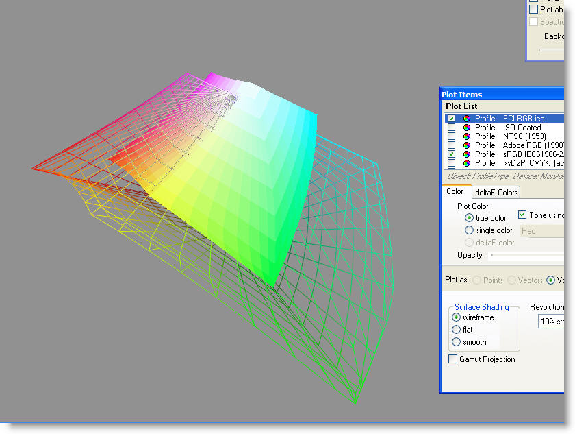Choose flat surface shading

(457, 330)
